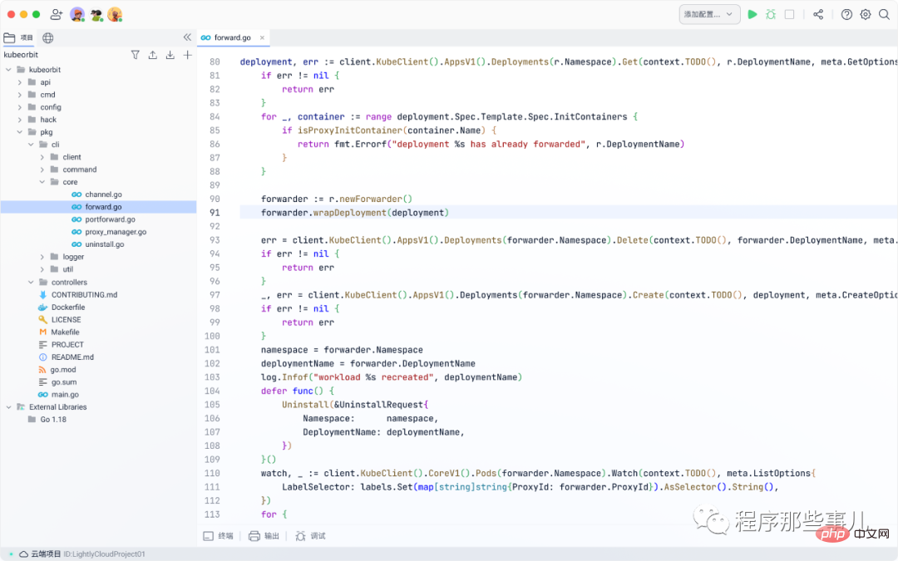
Task: Switch to the globe tab
Action: pos(48,37)
